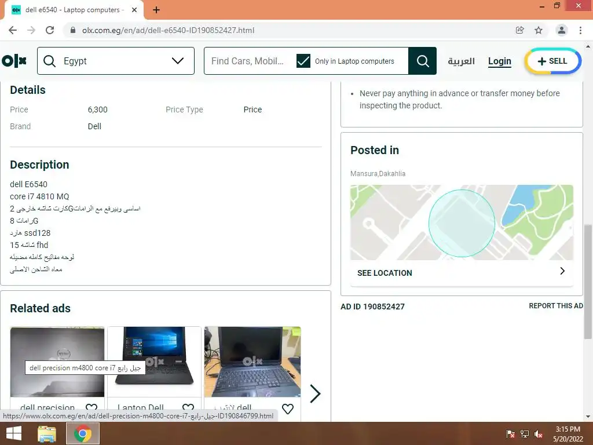The width and height of the screenshot is (593, 445).
Task: Click the AD ID 190852427 text
Action: click(372, 307)
